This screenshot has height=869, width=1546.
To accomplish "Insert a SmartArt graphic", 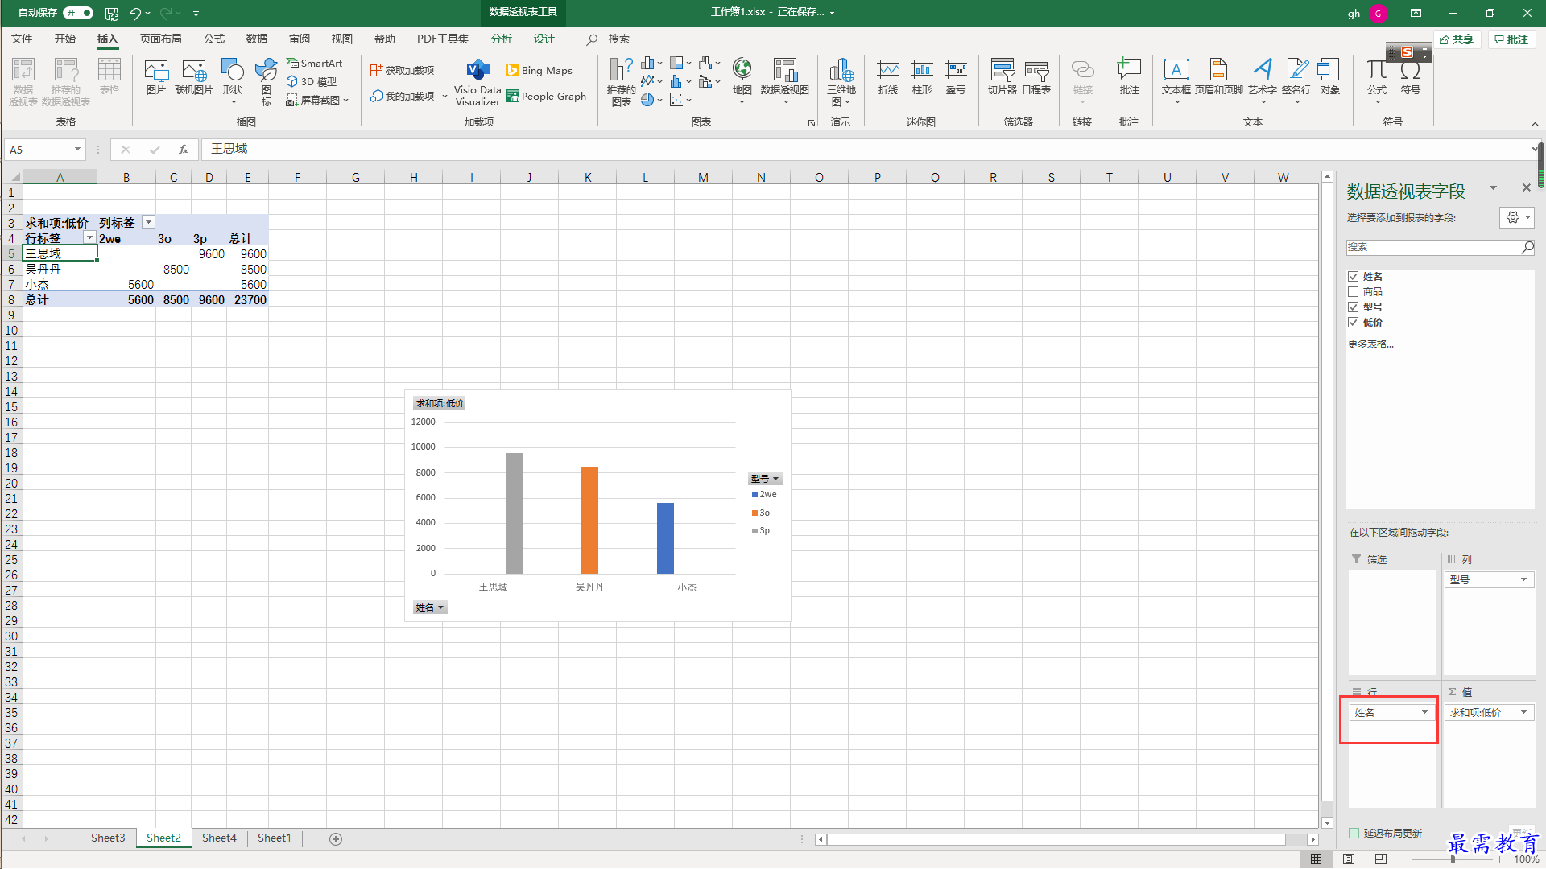I will pos(315,63).
